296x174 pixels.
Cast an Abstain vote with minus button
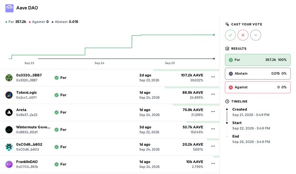click(256, 35)
